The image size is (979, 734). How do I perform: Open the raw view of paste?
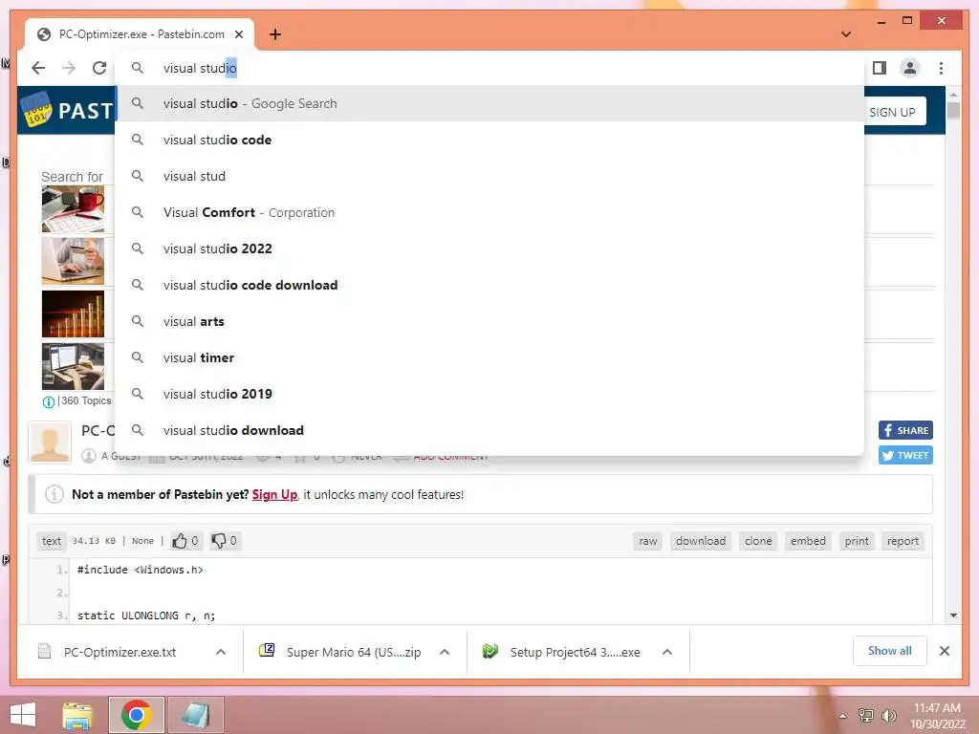(x=648, y=541)
